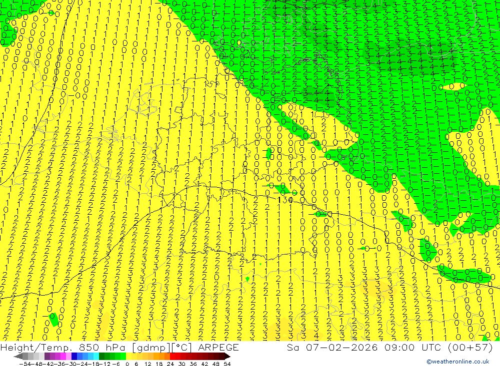Screen dimensions: 500x366
Task: Click the '-48' legend value
Action: pos(36,364)
